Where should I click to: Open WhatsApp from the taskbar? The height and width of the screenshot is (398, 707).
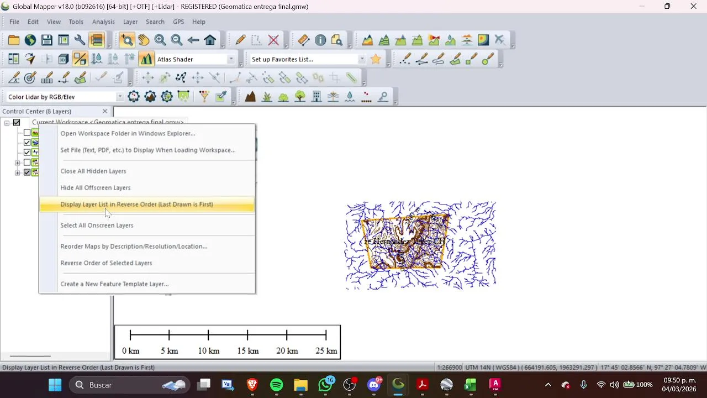tap(325, 385)
